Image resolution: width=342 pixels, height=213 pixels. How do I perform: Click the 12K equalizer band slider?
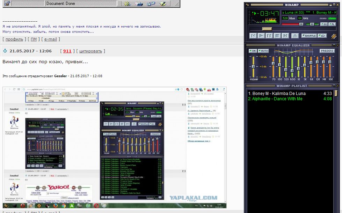[317, 66]
